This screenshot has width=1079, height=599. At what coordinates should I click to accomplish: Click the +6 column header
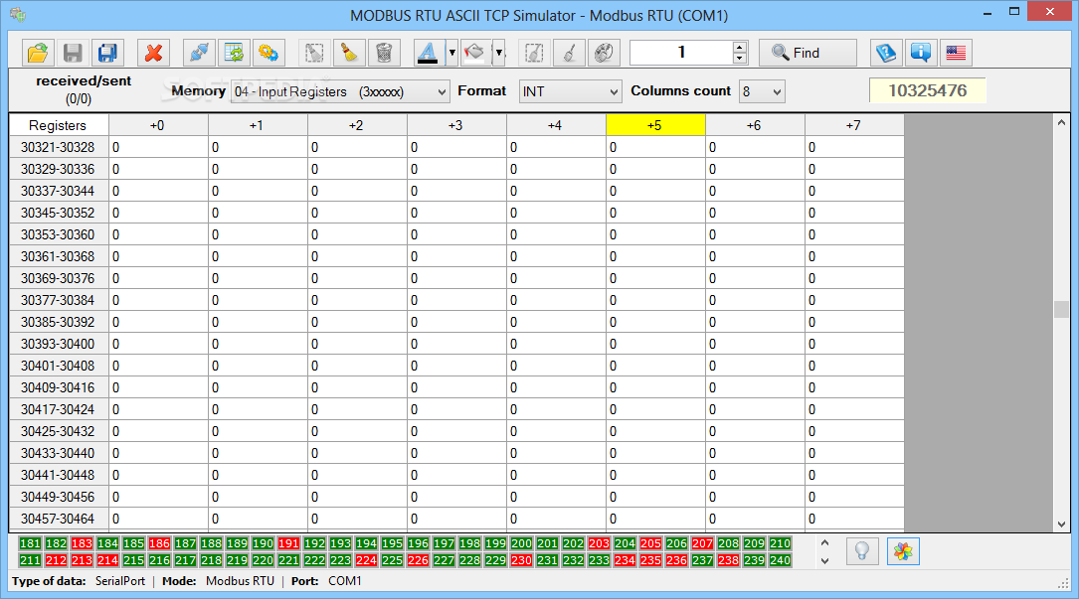coord(755,125)
